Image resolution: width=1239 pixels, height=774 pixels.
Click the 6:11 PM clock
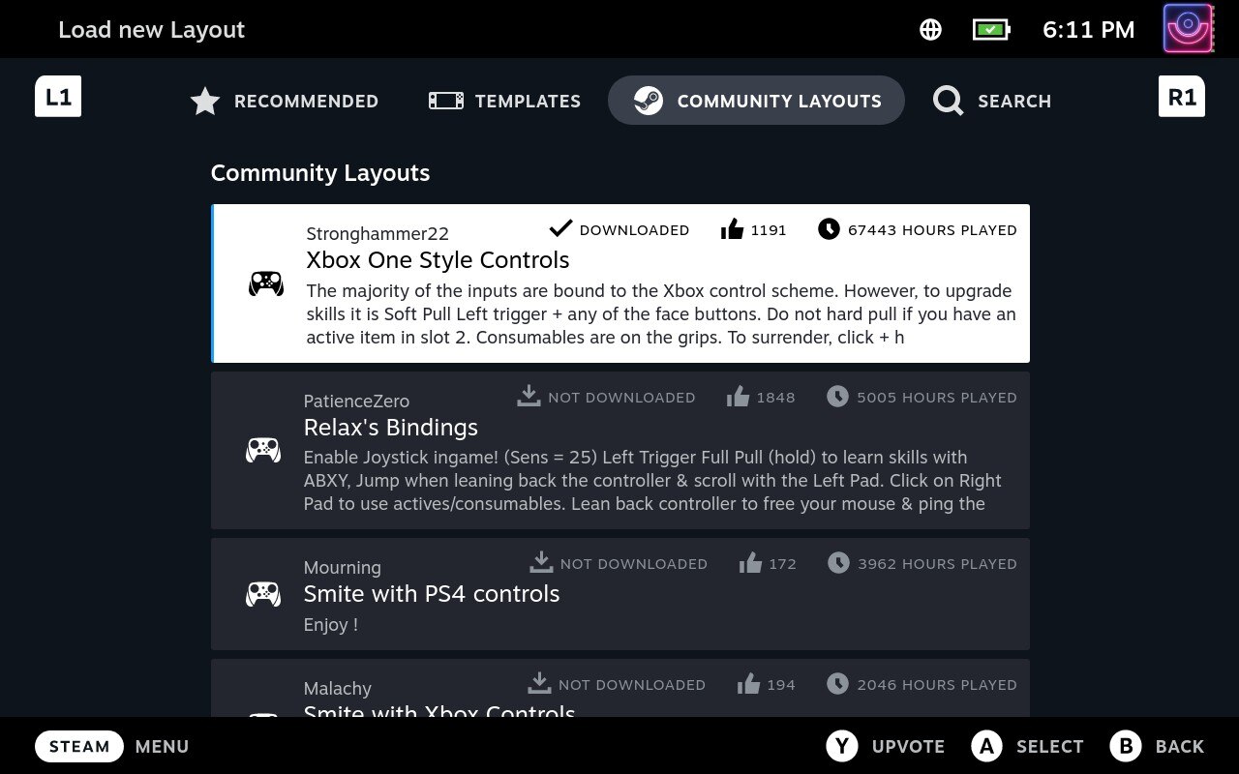1088,30
